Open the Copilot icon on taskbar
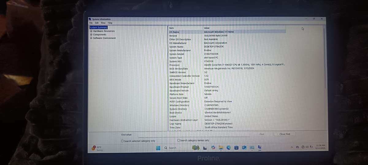 point(213,148)
